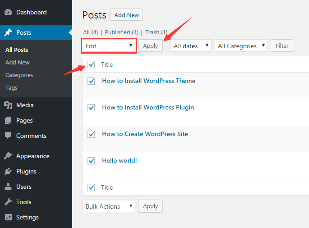Click the Plugins plug icon
This screenshot has width=309, height=228.
point(8,171)
